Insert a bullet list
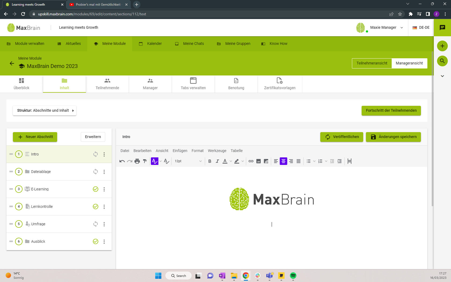The height and width of the screenshot is (282, 451). click(308, 161)
